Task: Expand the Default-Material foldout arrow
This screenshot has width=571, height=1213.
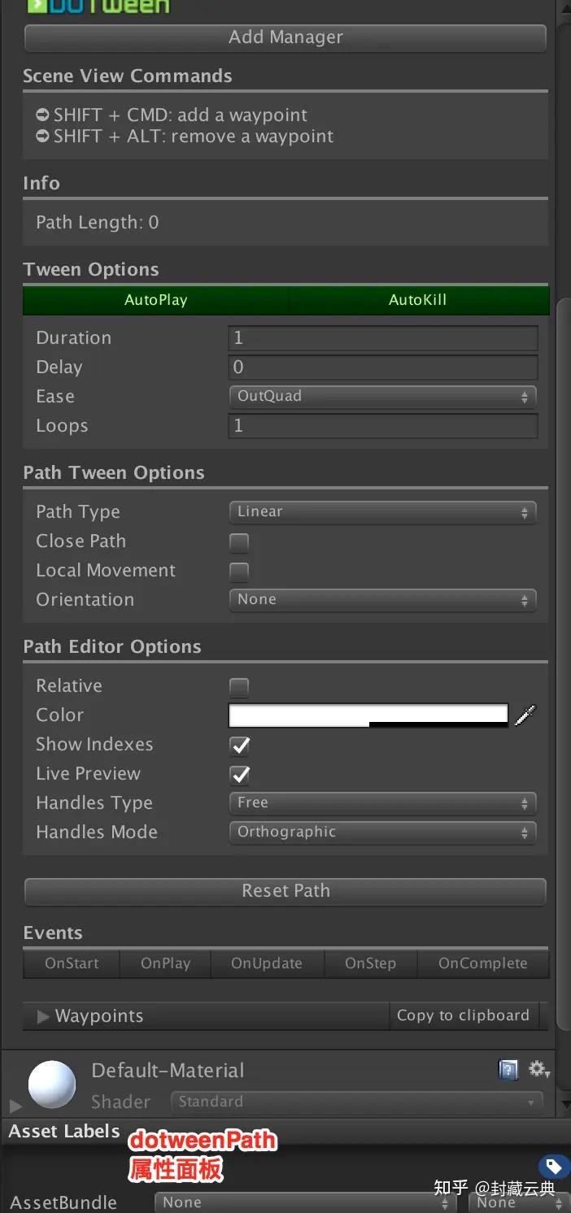Action: click(15, 1106)
